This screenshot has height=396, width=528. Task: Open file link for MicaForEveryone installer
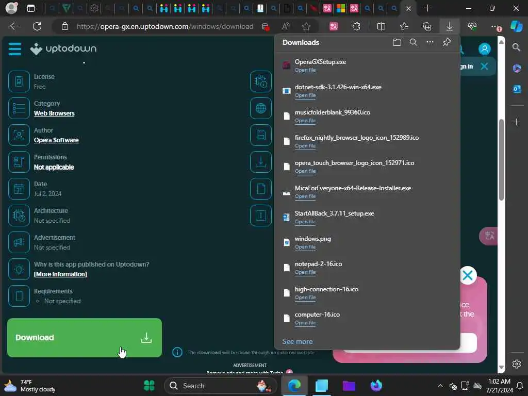(305, 196)
